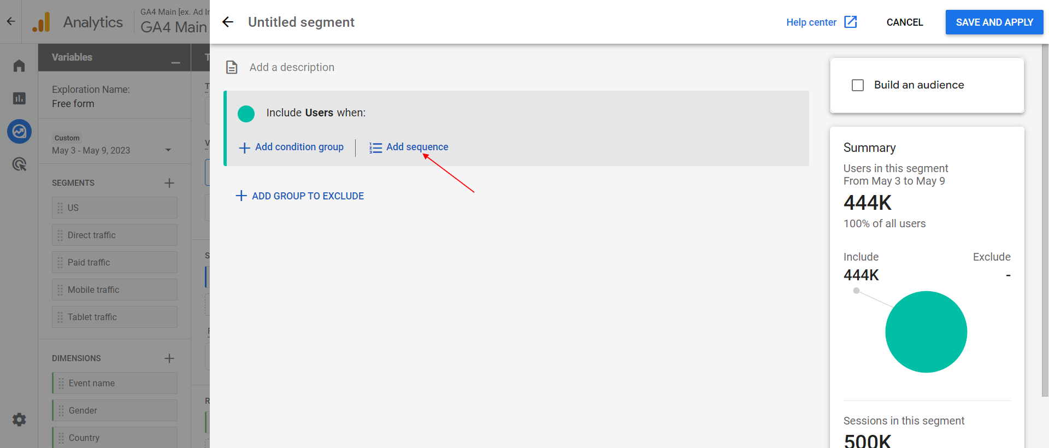The height and width of the screenshot is (448, 1049).
Task: Click the plus icon for Add condition group
Action: [x=245, y=148]
